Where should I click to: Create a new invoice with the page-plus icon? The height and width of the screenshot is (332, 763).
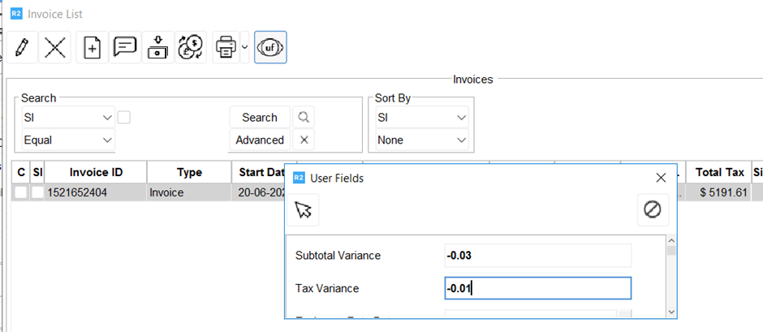coord(93,48)
